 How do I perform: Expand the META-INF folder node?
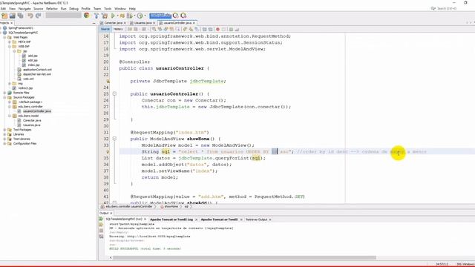point(10,42)
